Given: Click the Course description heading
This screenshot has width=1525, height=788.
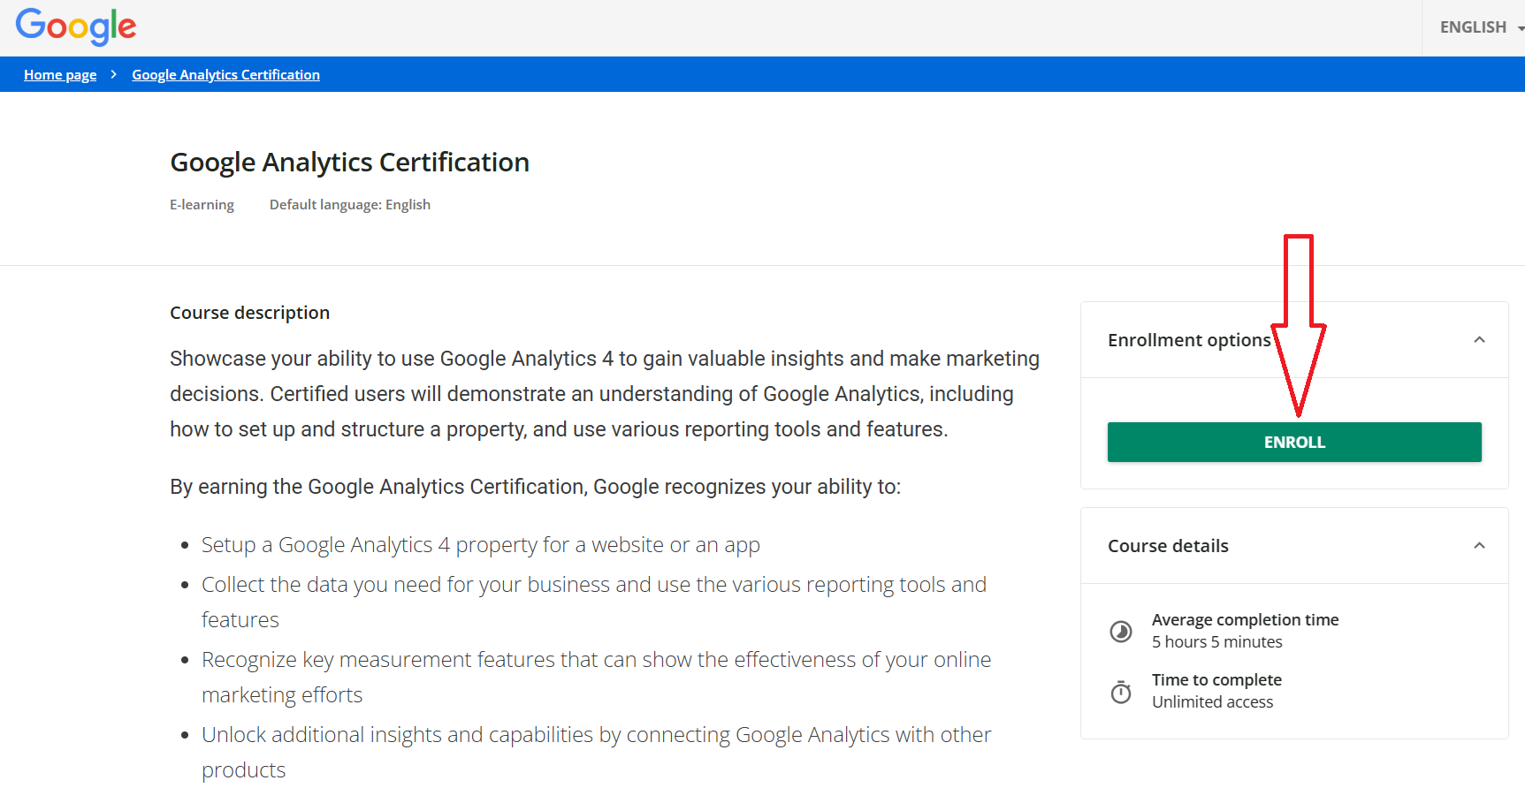Looking at the screenshot, I should click(249, 313).
